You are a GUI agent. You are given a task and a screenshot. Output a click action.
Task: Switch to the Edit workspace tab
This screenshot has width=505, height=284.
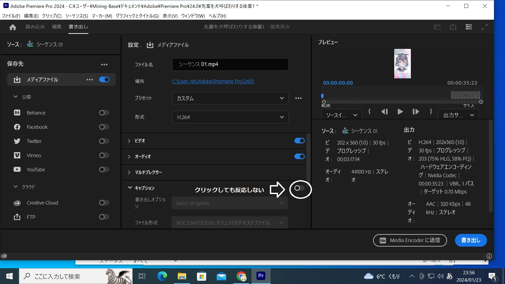[57, 27]
